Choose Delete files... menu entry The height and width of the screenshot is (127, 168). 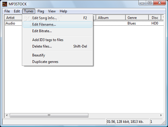click(58, 46)
